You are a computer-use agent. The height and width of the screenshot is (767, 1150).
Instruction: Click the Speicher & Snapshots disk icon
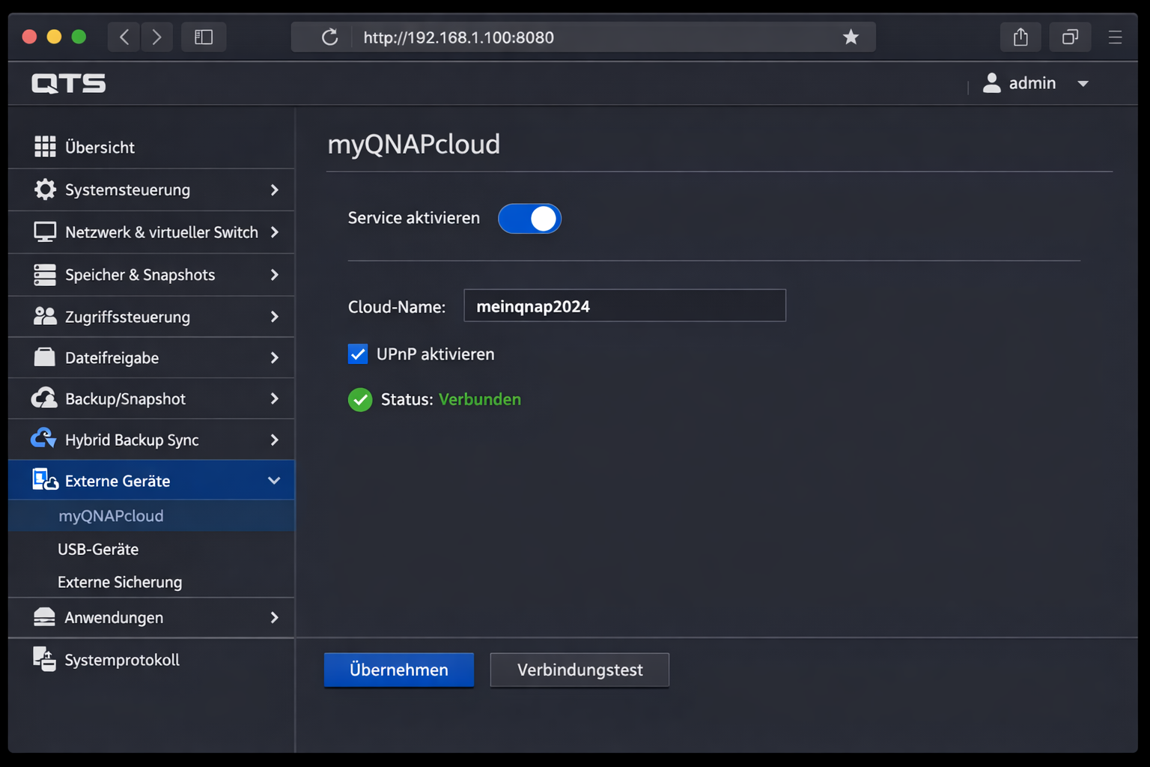[45, 275]
